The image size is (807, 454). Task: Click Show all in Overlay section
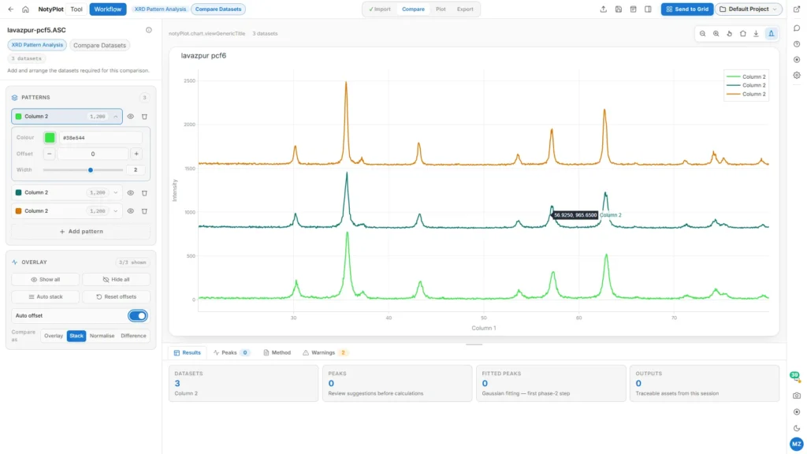45,280
